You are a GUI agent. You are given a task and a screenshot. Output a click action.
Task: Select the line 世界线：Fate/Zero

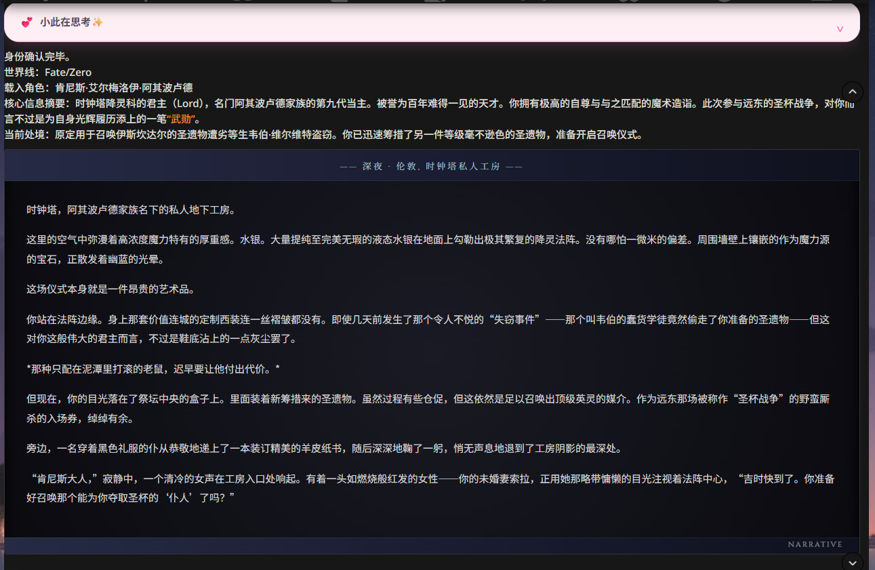[x=48, y=72]
